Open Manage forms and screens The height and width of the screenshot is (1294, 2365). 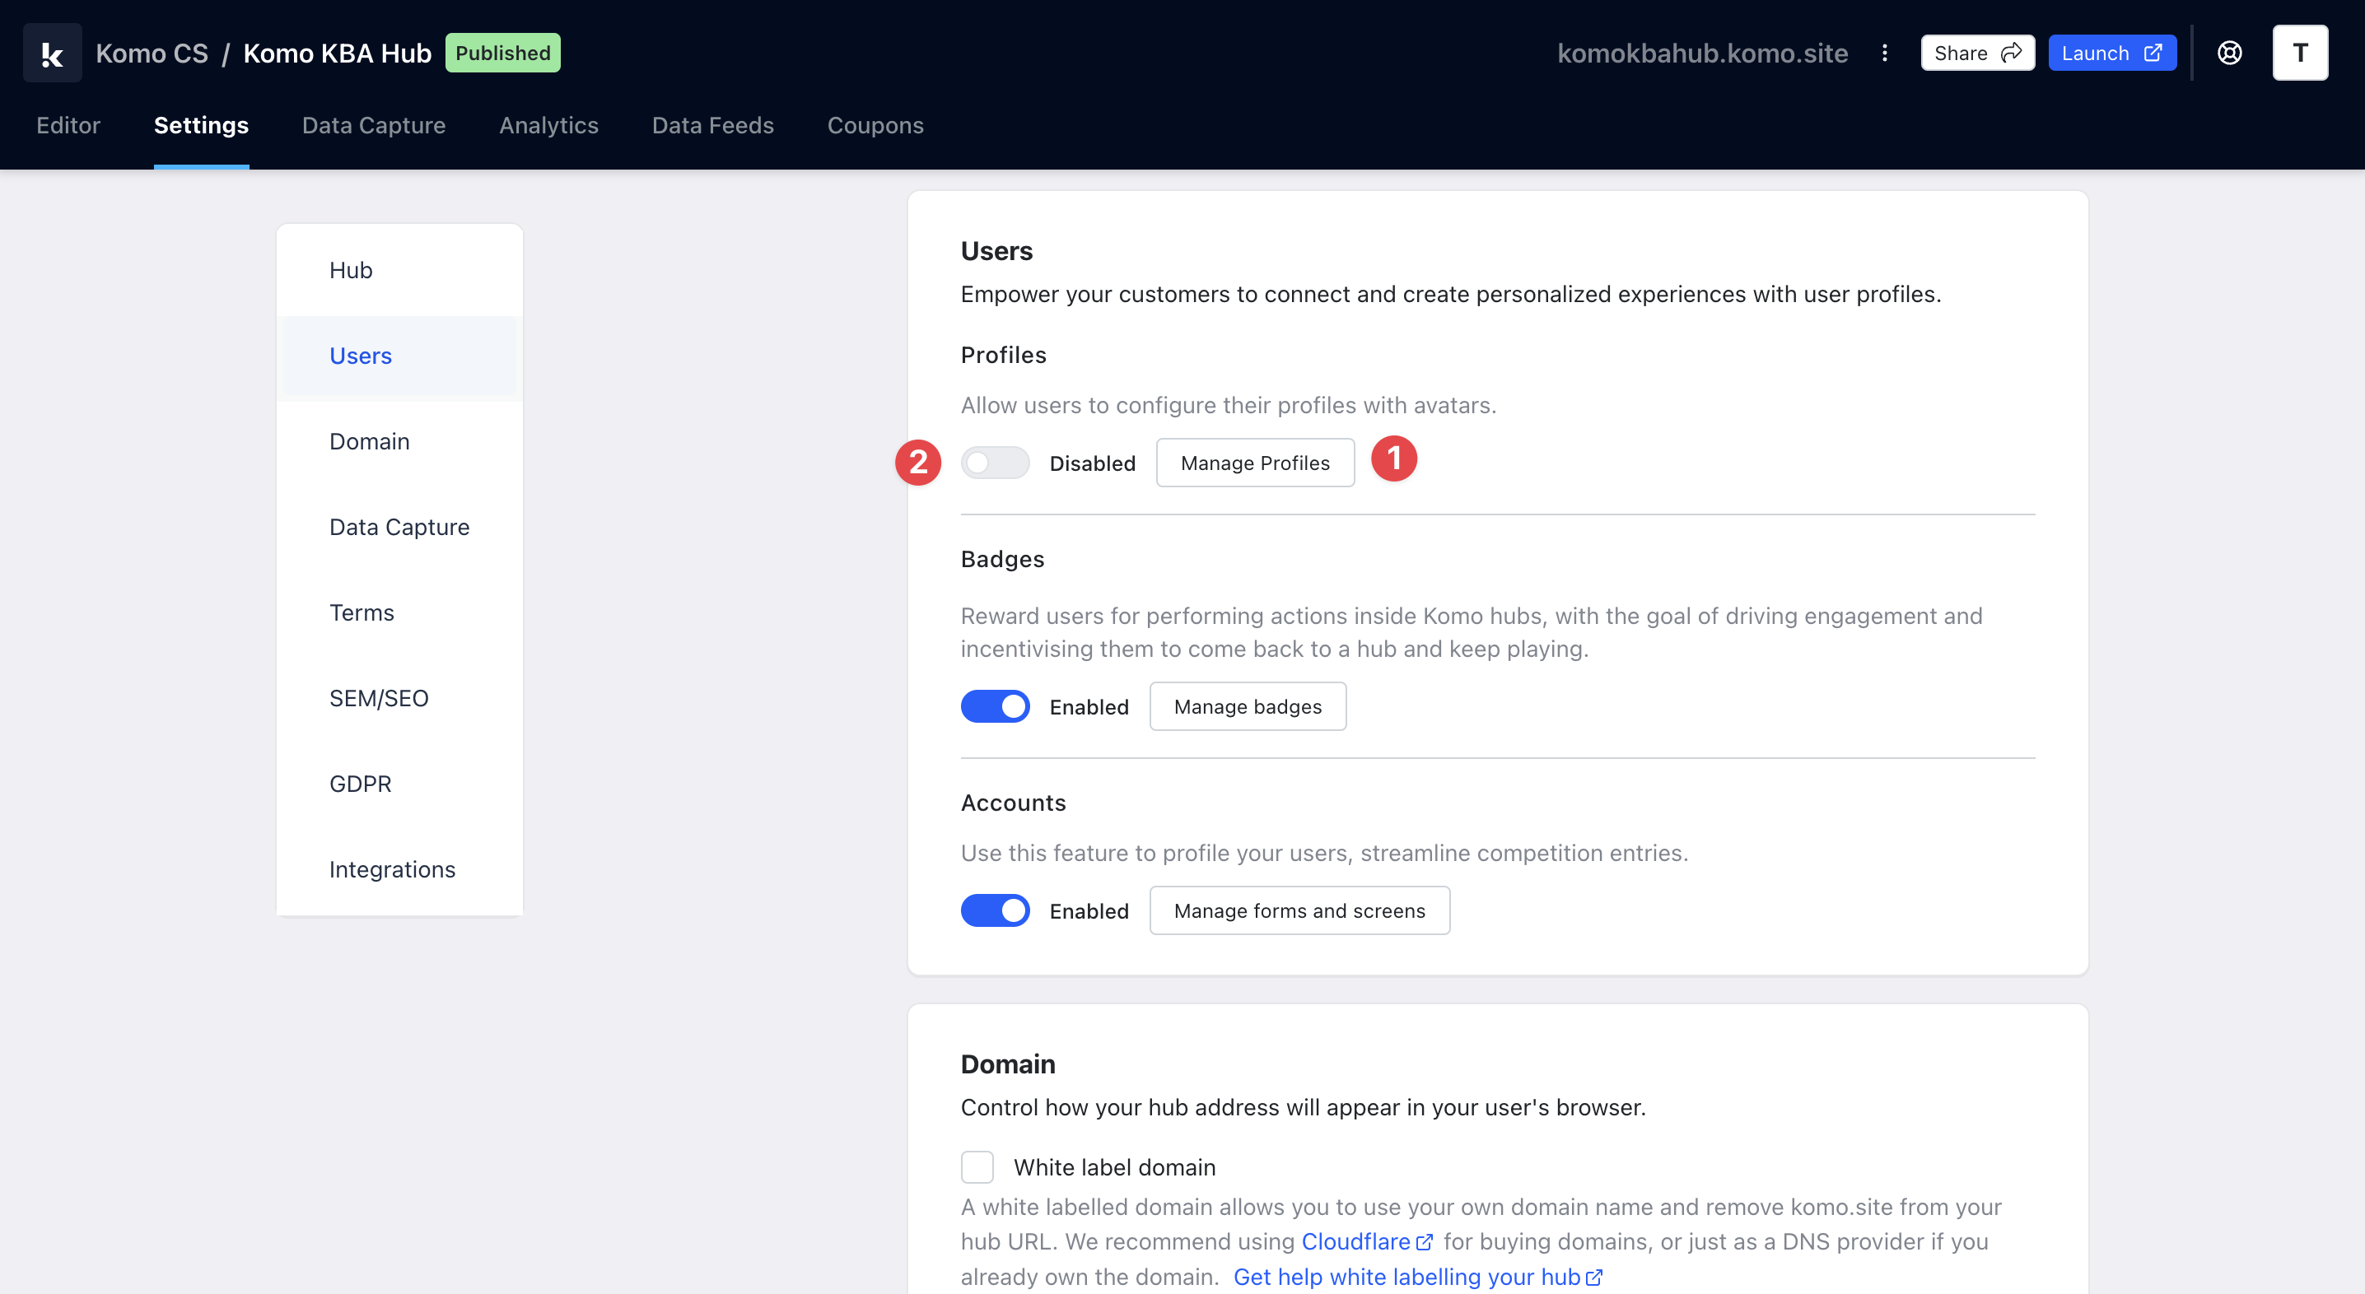(x=1298, y=910)
